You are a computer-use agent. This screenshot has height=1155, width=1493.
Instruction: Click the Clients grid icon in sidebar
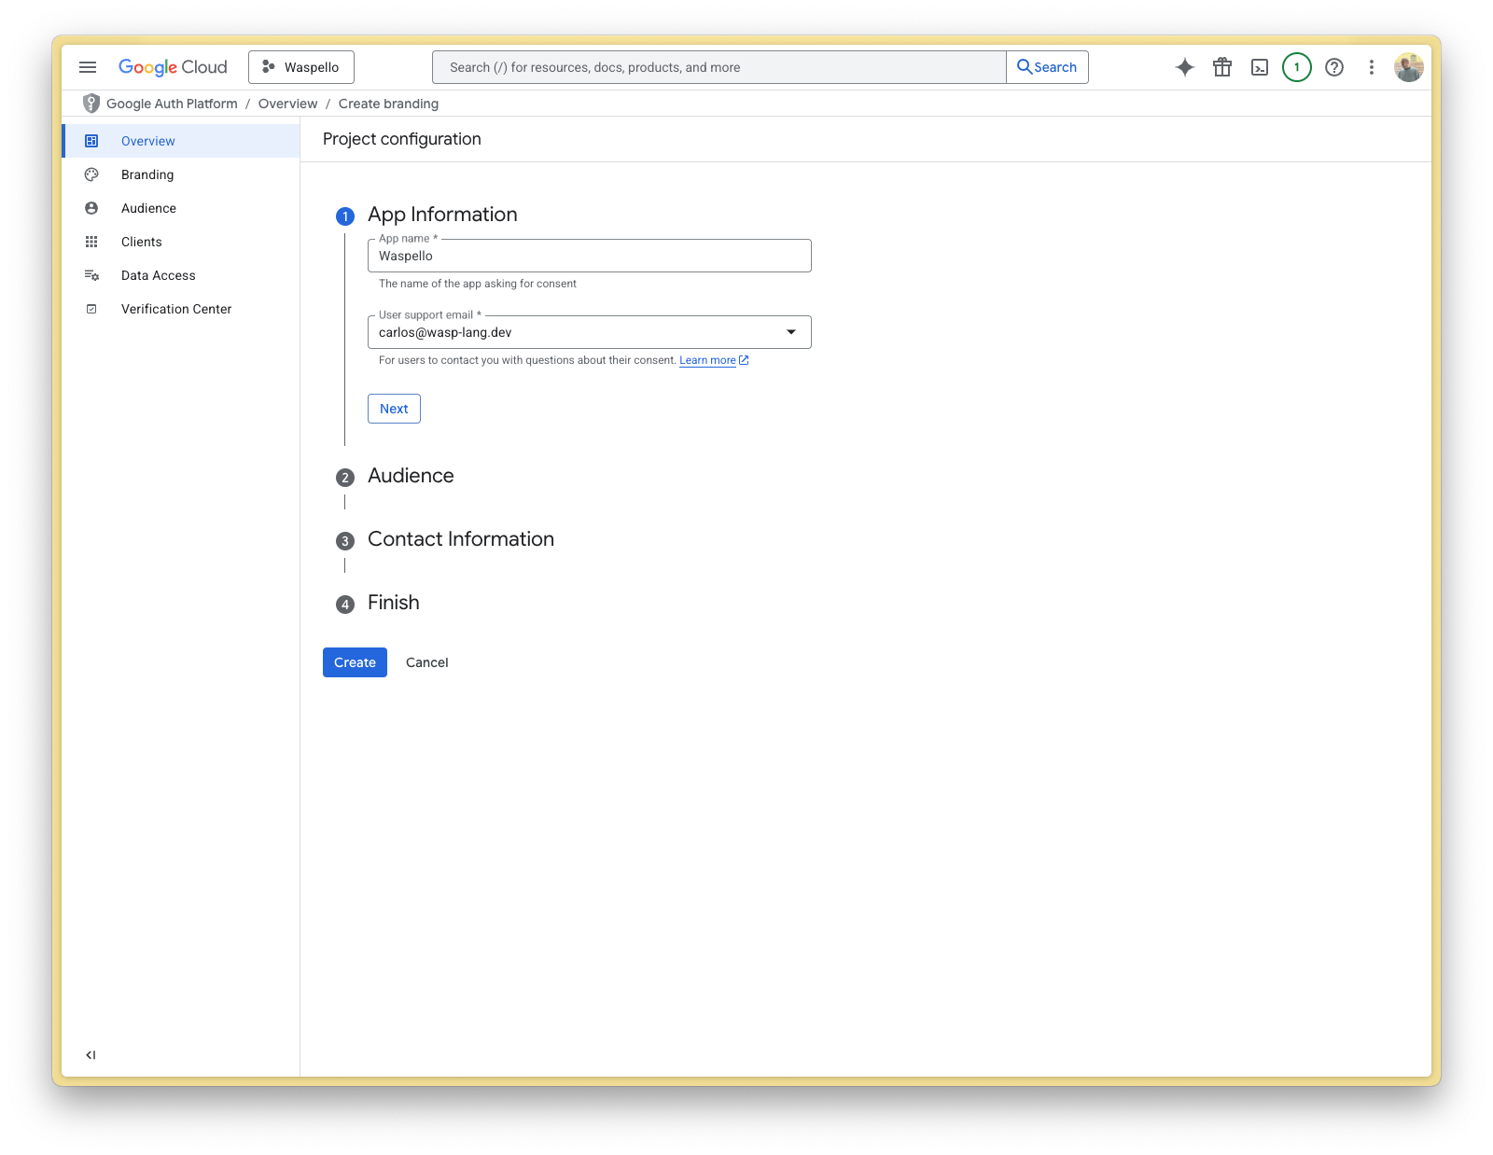coord(91,242)
